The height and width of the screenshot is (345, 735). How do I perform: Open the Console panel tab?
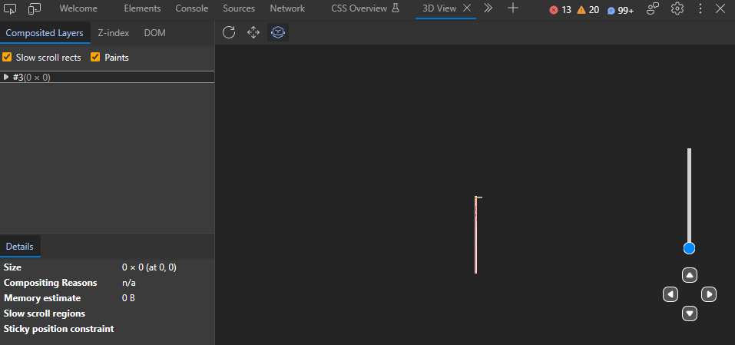coord(192,8)
